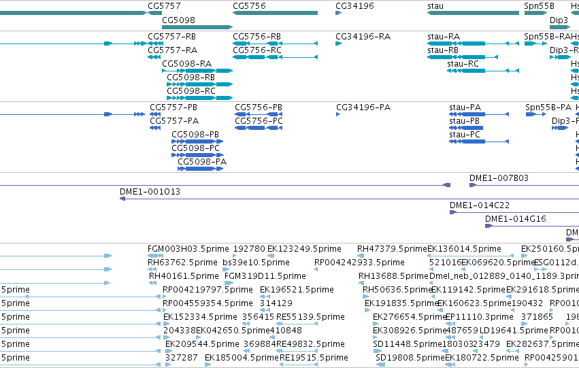This screenshot has width=579, height=368.
Task: Select the RH40161.5prime EST label
Action: click(184, 276)
